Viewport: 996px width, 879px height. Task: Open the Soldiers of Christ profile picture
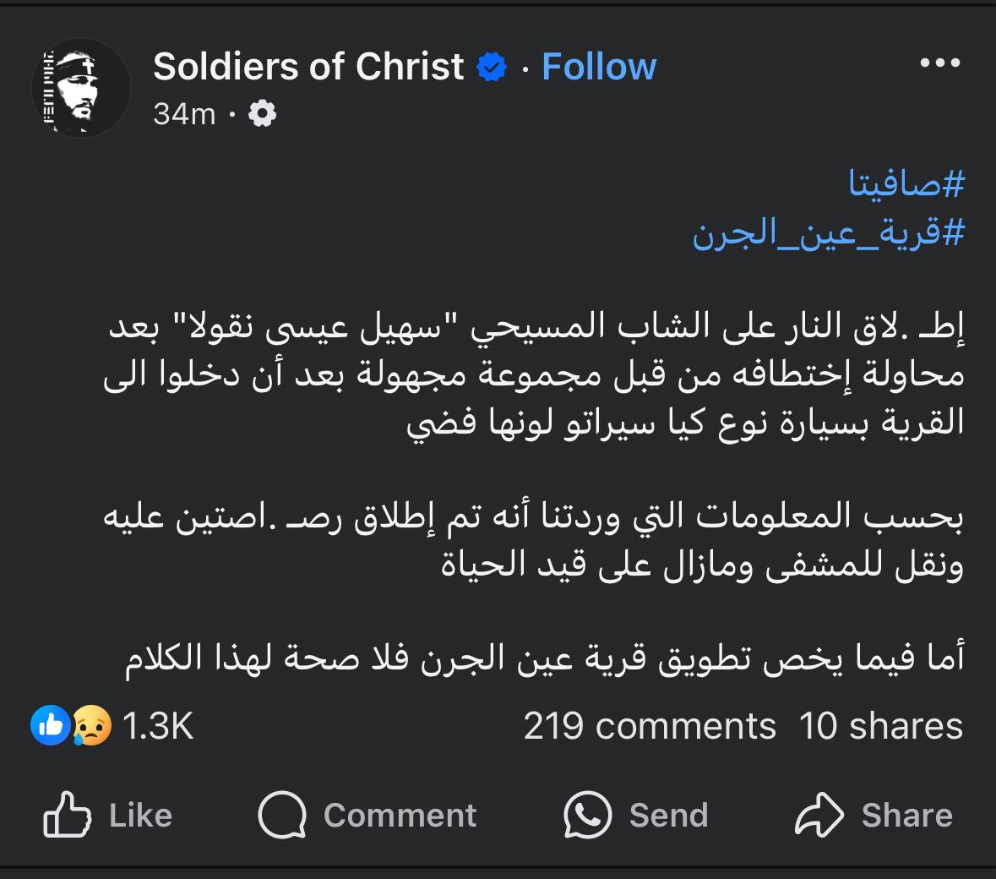click(x=80, y=87)
